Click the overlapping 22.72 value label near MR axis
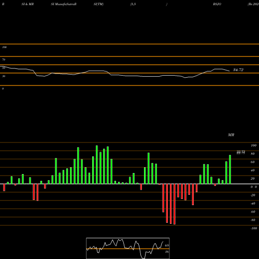The image size is (259, 259). click(241, 152)
